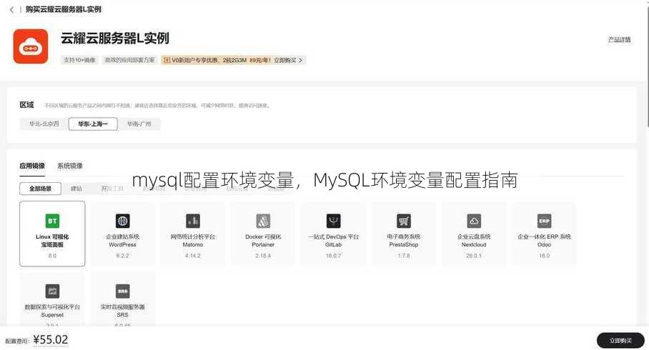
Task: Choose the SRS image icon
Action: pos(122,291)
